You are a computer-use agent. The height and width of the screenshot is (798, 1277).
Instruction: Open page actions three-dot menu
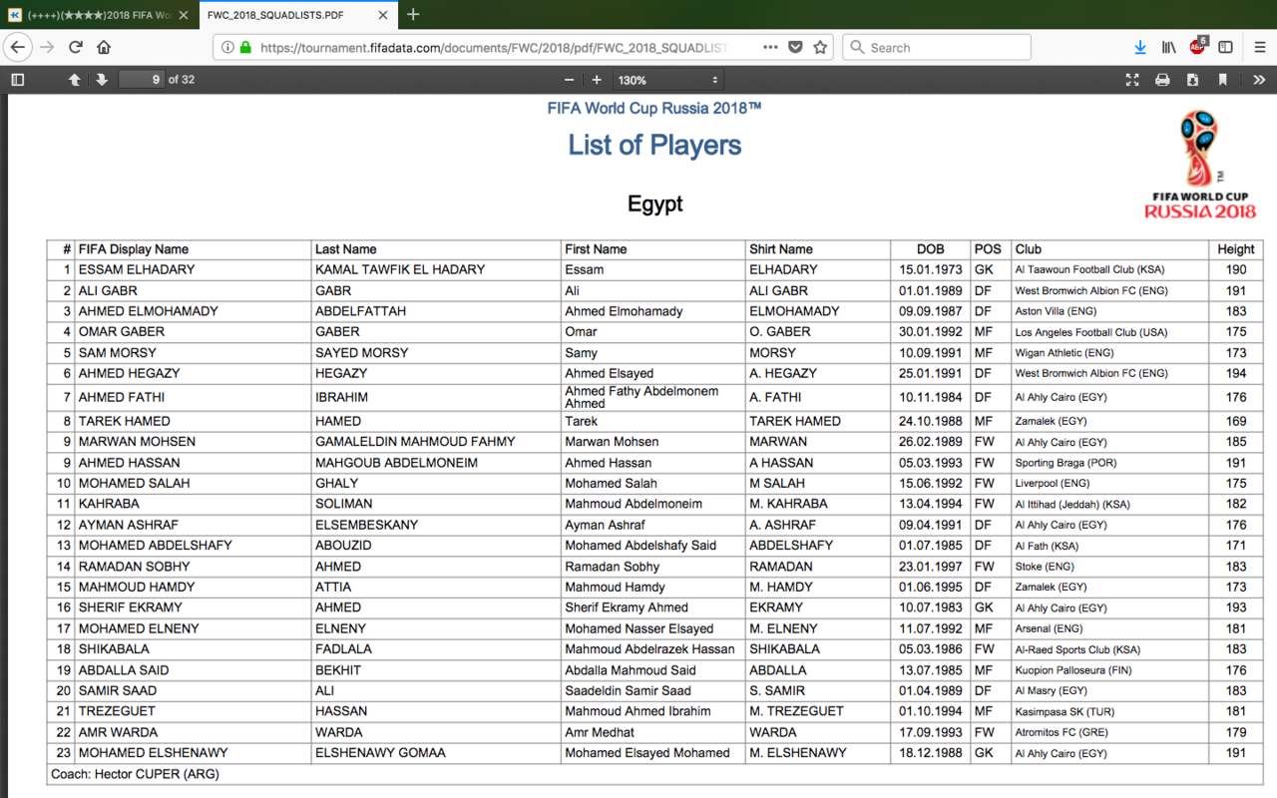tap(770, 47)
